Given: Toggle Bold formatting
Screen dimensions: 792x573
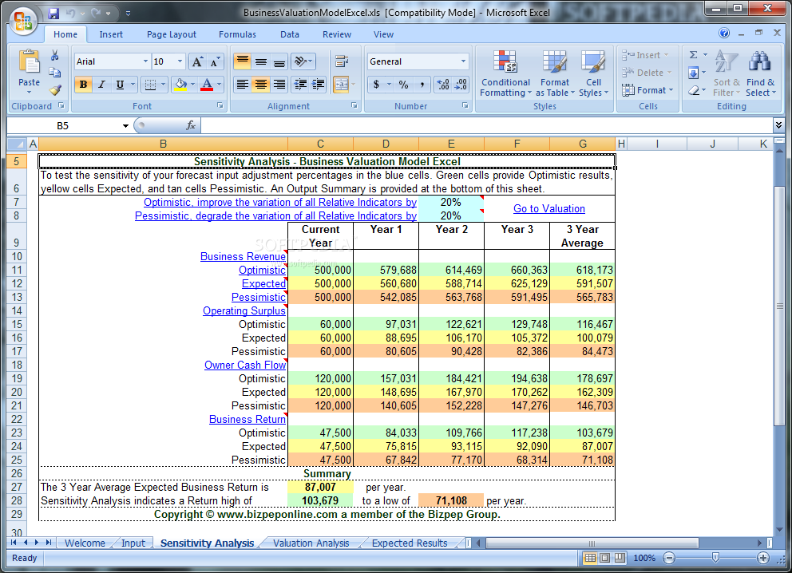Looking at the screenshot, I should 83,85.
